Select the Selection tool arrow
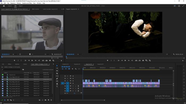Image resolution: width=186 pixels, height=104 pixels. [57, 66]
